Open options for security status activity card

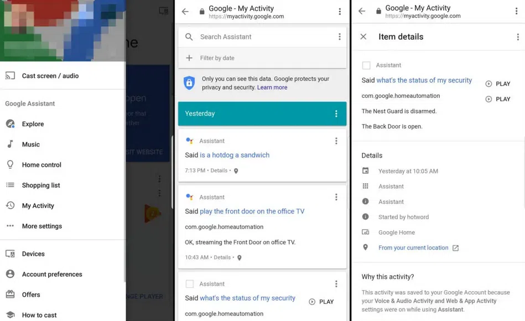point(336,284)
